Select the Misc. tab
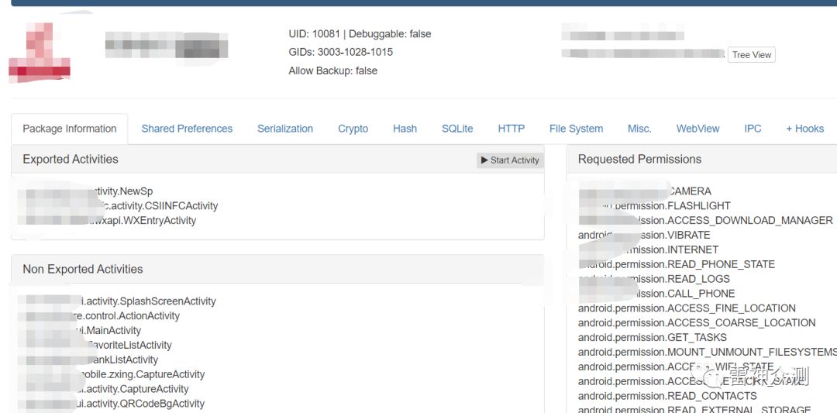837x413 pixels. coord(639,129)
